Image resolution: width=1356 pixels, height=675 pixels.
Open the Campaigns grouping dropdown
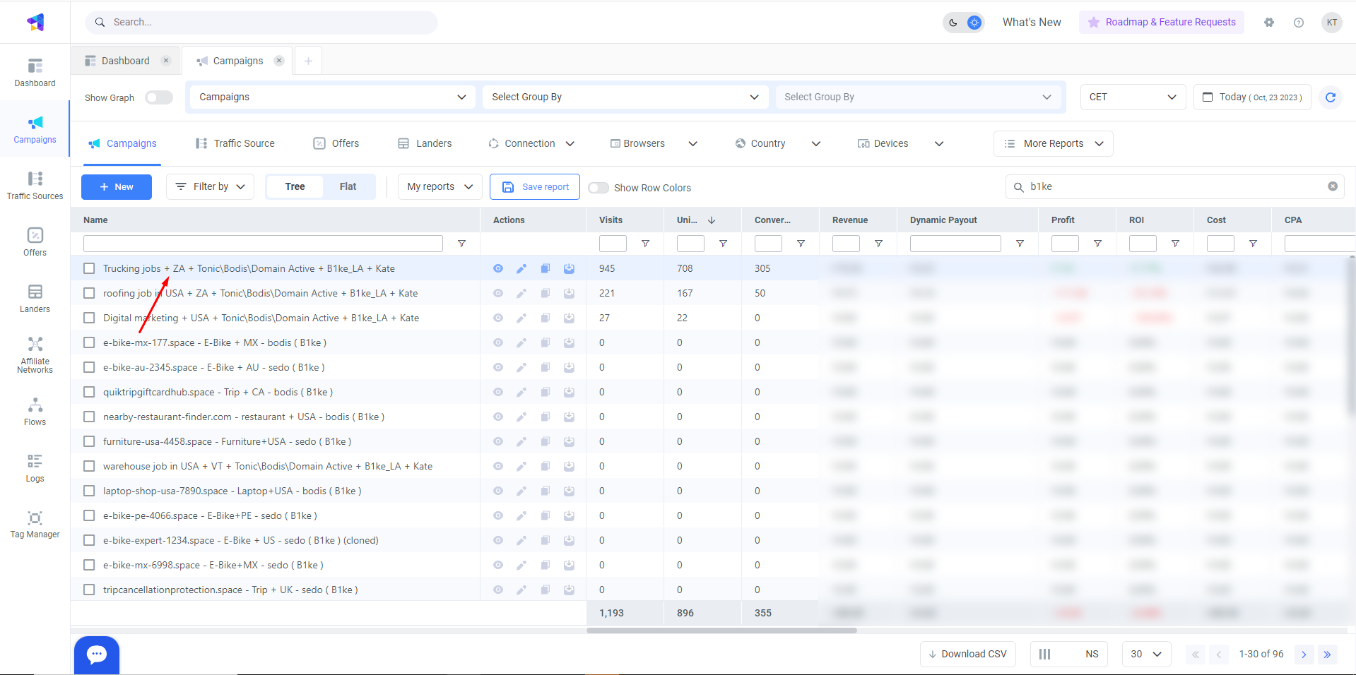[x=332, y=97]
